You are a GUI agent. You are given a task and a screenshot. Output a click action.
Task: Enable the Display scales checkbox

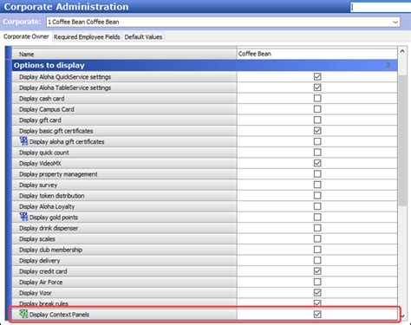point(317,238)
